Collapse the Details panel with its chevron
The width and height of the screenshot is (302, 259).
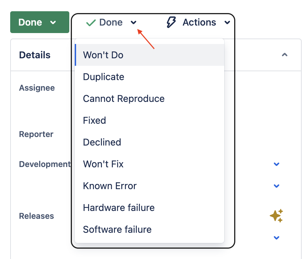(x=284, y=55)
